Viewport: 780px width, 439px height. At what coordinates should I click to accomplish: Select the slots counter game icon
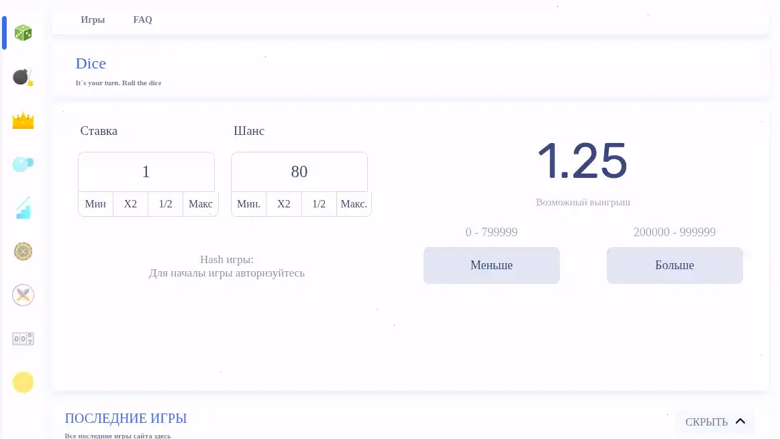[x=22, y=338]
